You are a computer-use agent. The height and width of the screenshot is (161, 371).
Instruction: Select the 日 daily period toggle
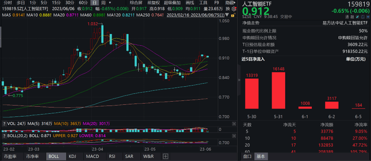pyautogui.click(x=94, y=3)
